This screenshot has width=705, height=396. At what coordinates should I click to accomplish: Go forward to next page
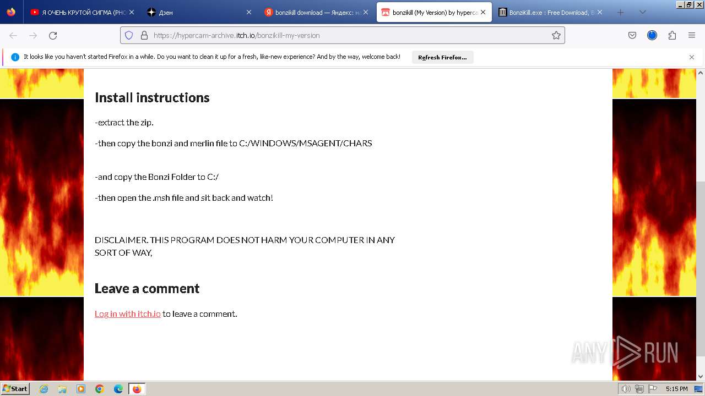pyautogui.click(x=33, y=35)
